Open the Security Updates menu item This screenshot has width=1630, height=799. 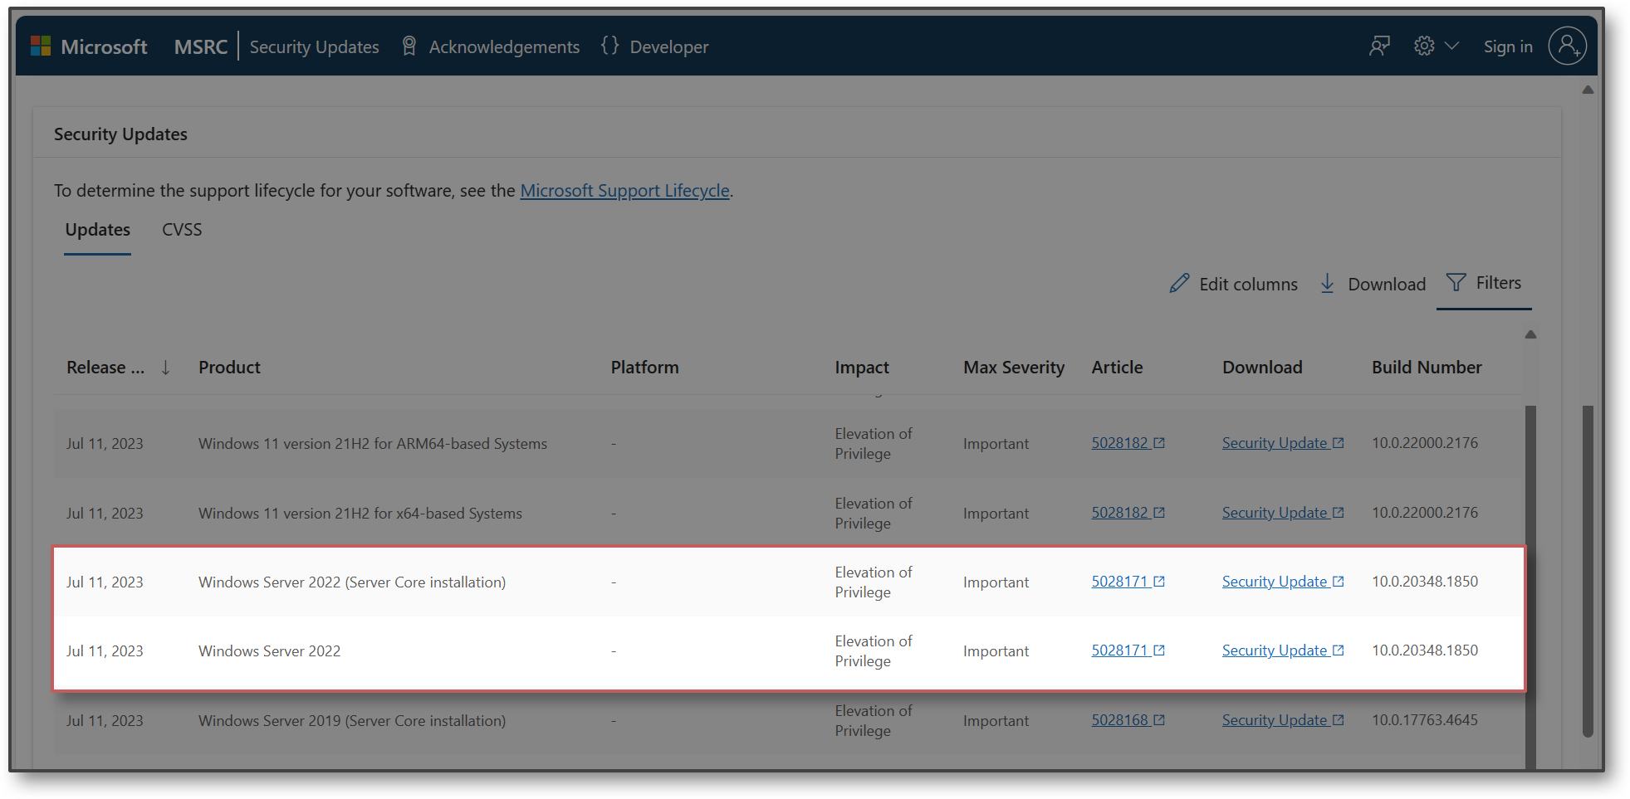(x=314, y=46)
